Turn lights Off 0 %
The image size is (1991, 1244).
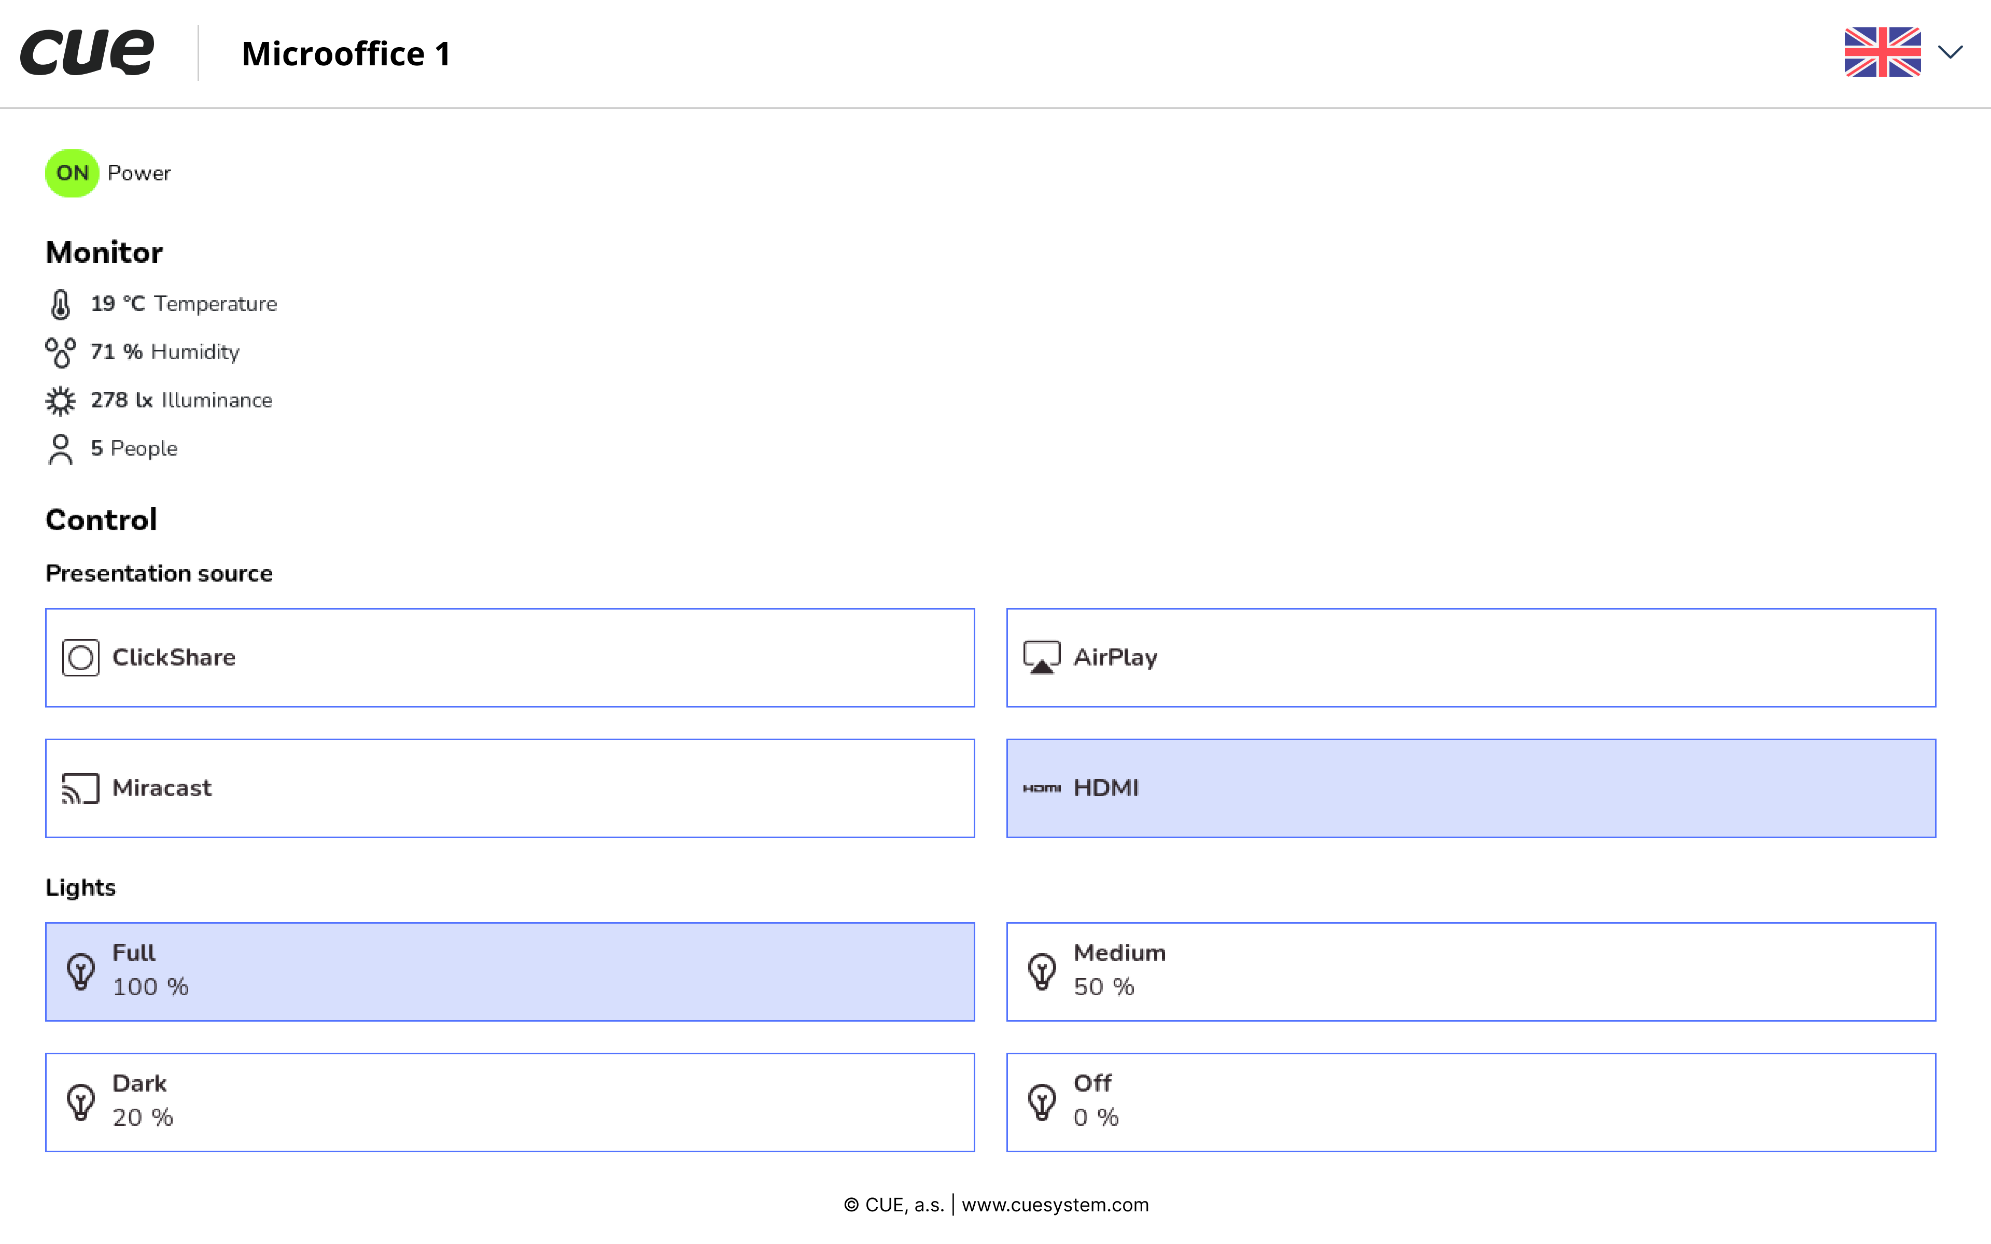[1470, 1102]
